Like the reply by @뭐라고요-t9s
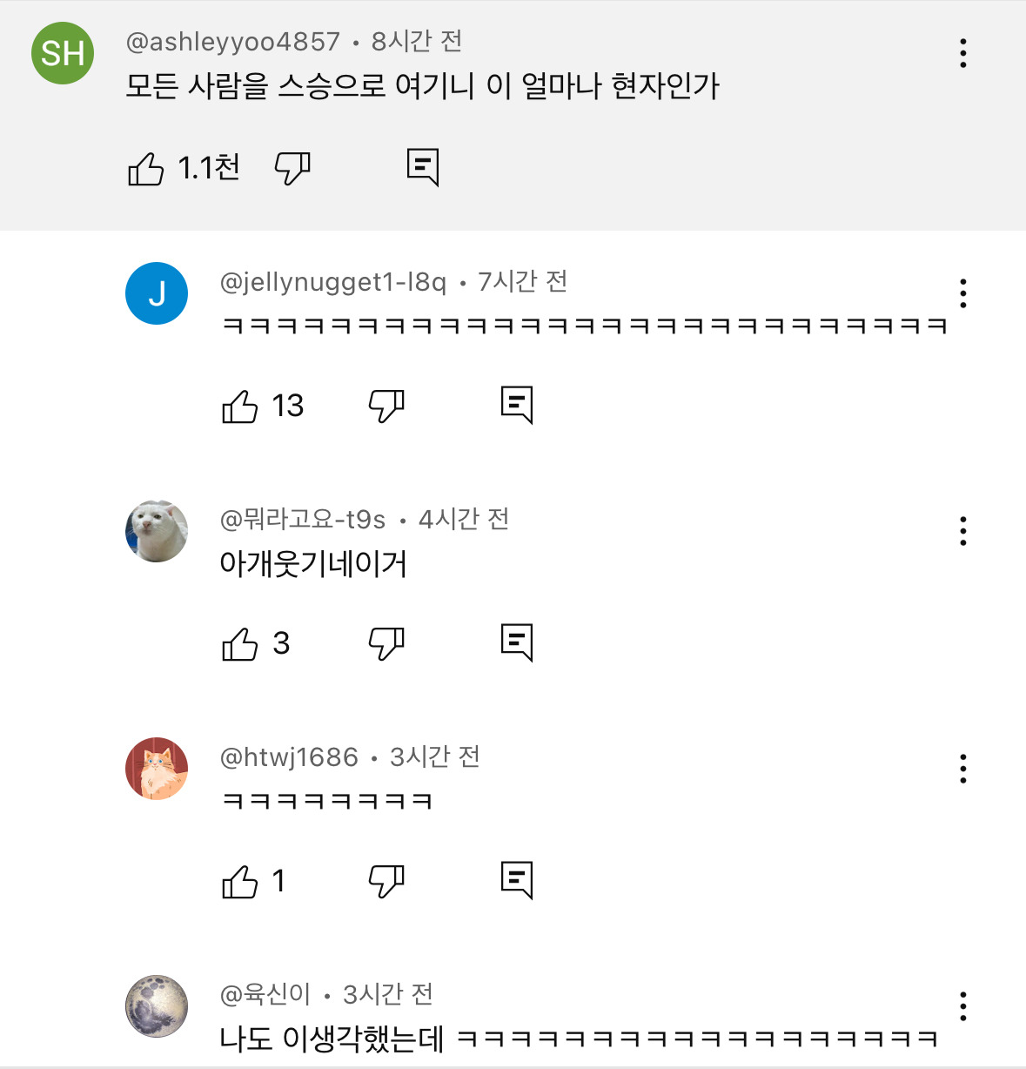 pos(240,643)
